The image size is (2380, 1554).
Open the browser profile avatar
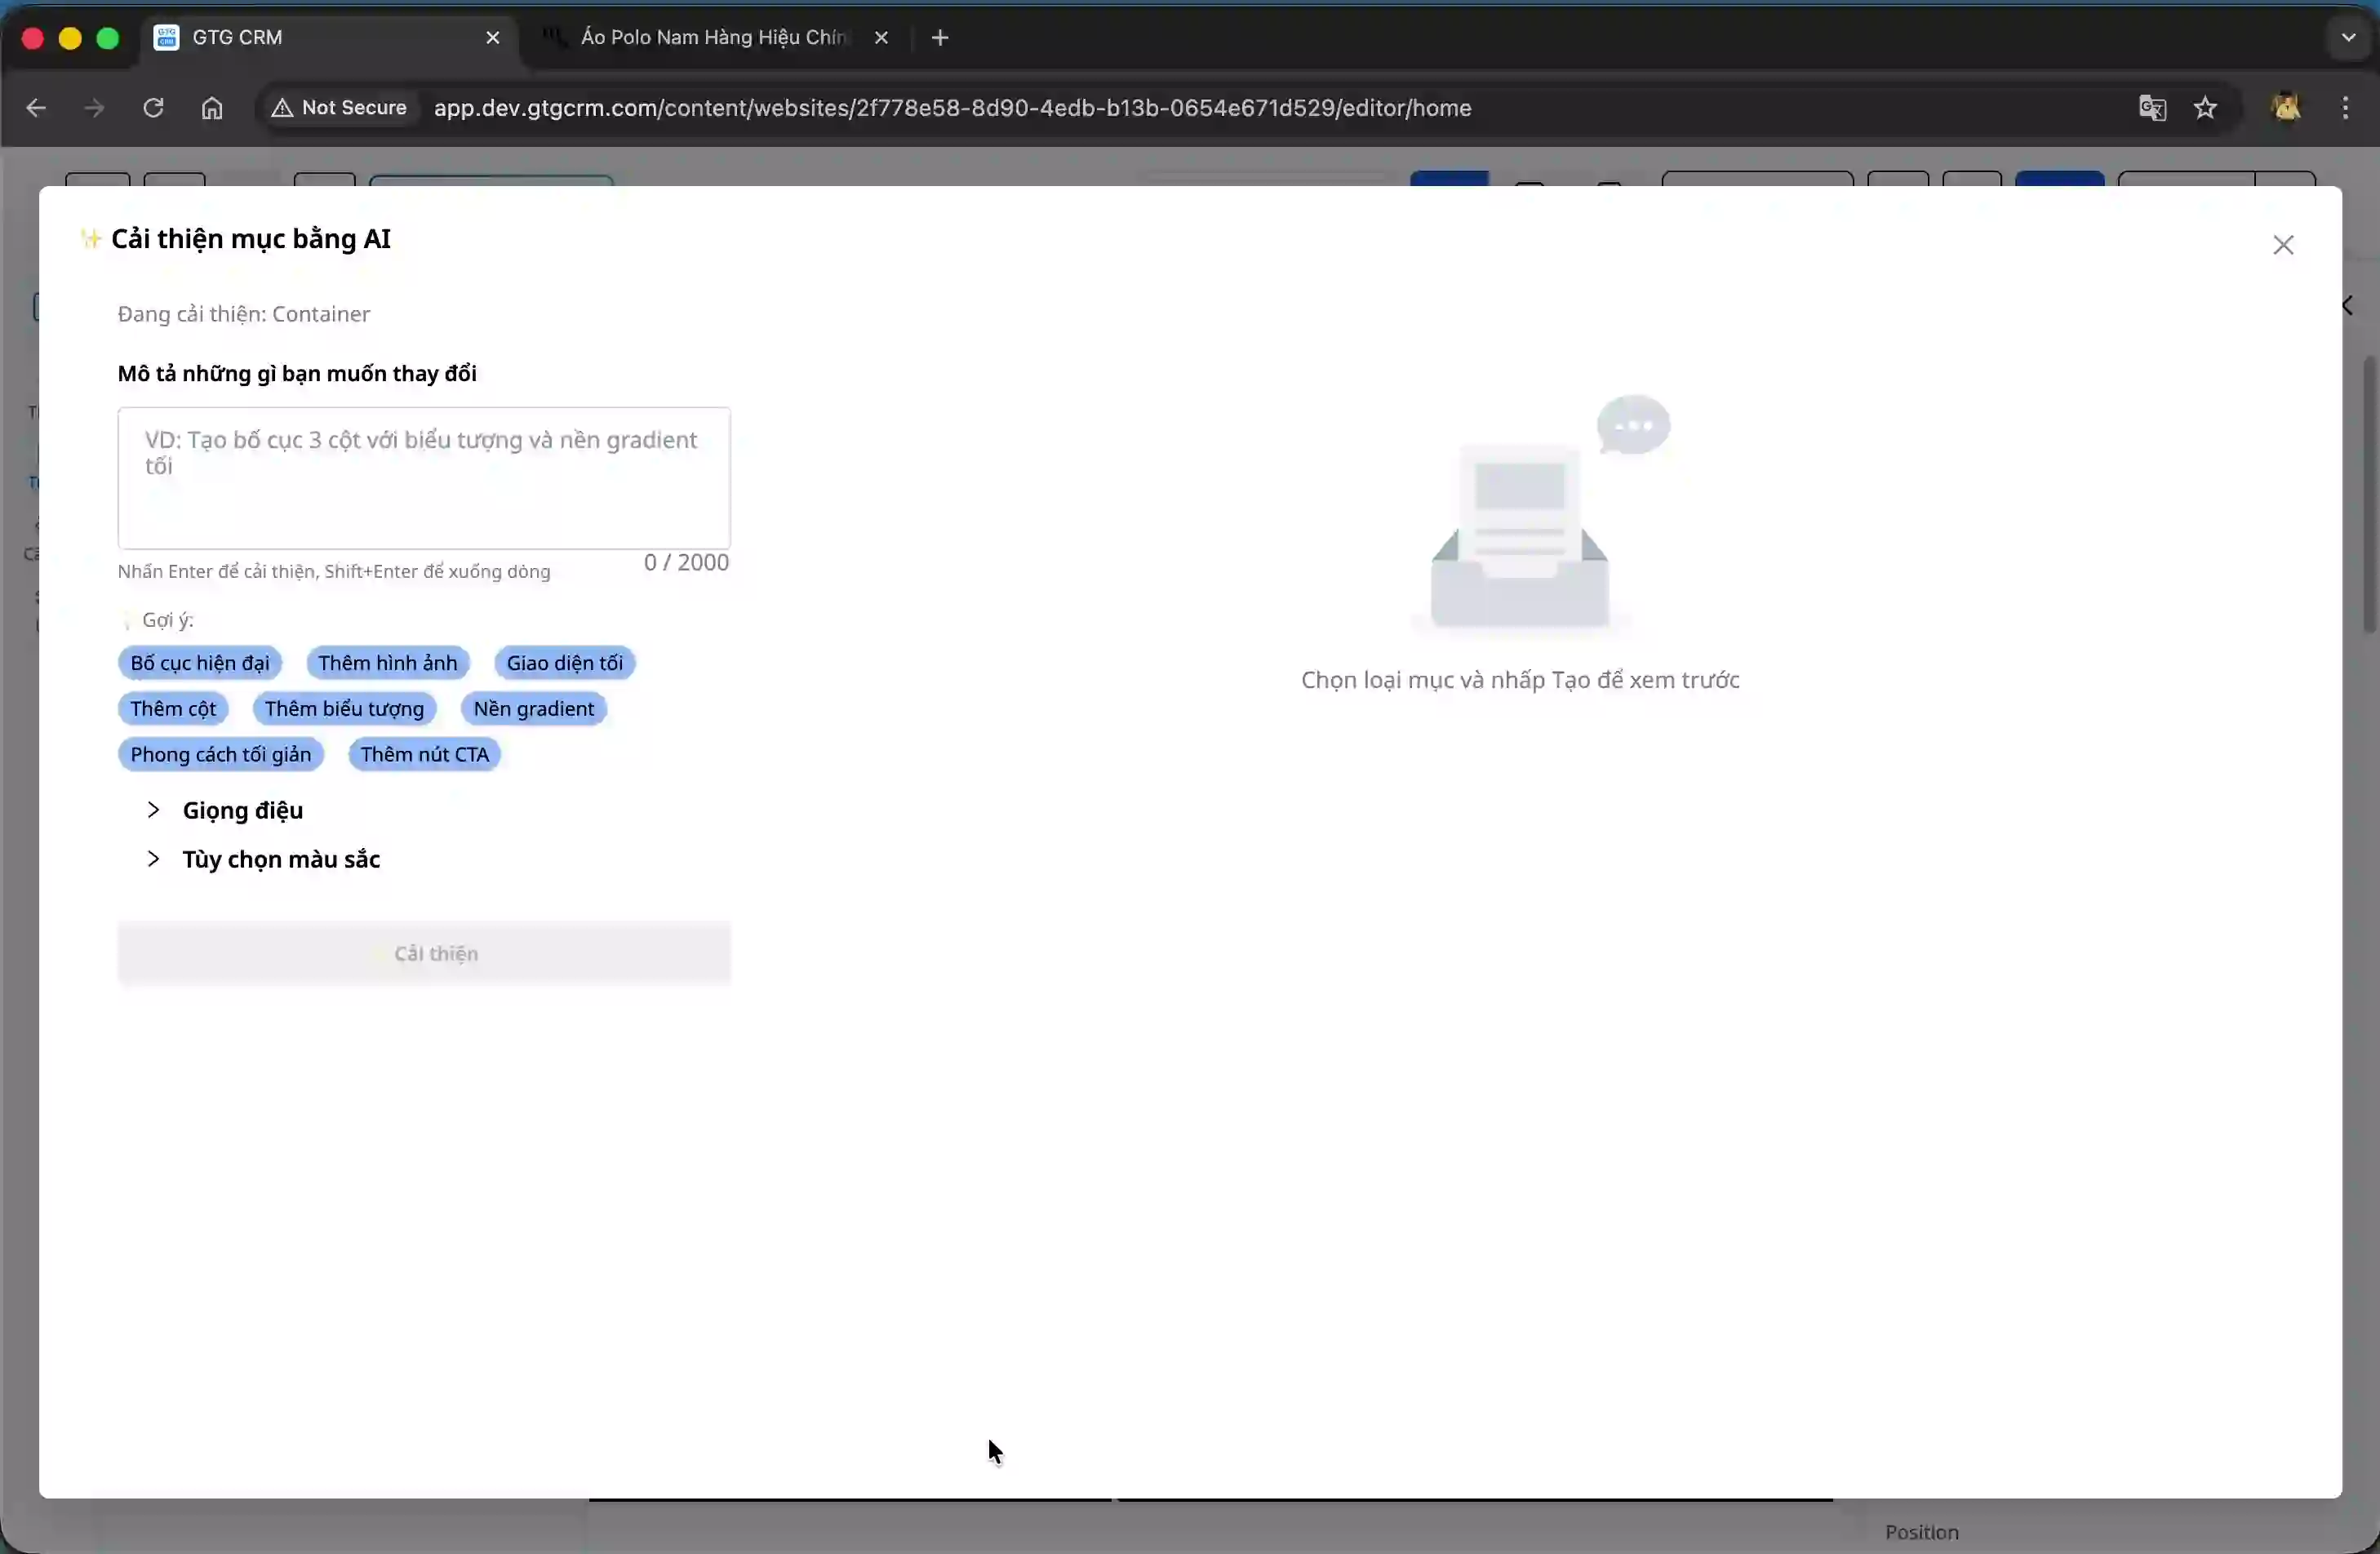pyautogui.click(x=2287, y=108)
